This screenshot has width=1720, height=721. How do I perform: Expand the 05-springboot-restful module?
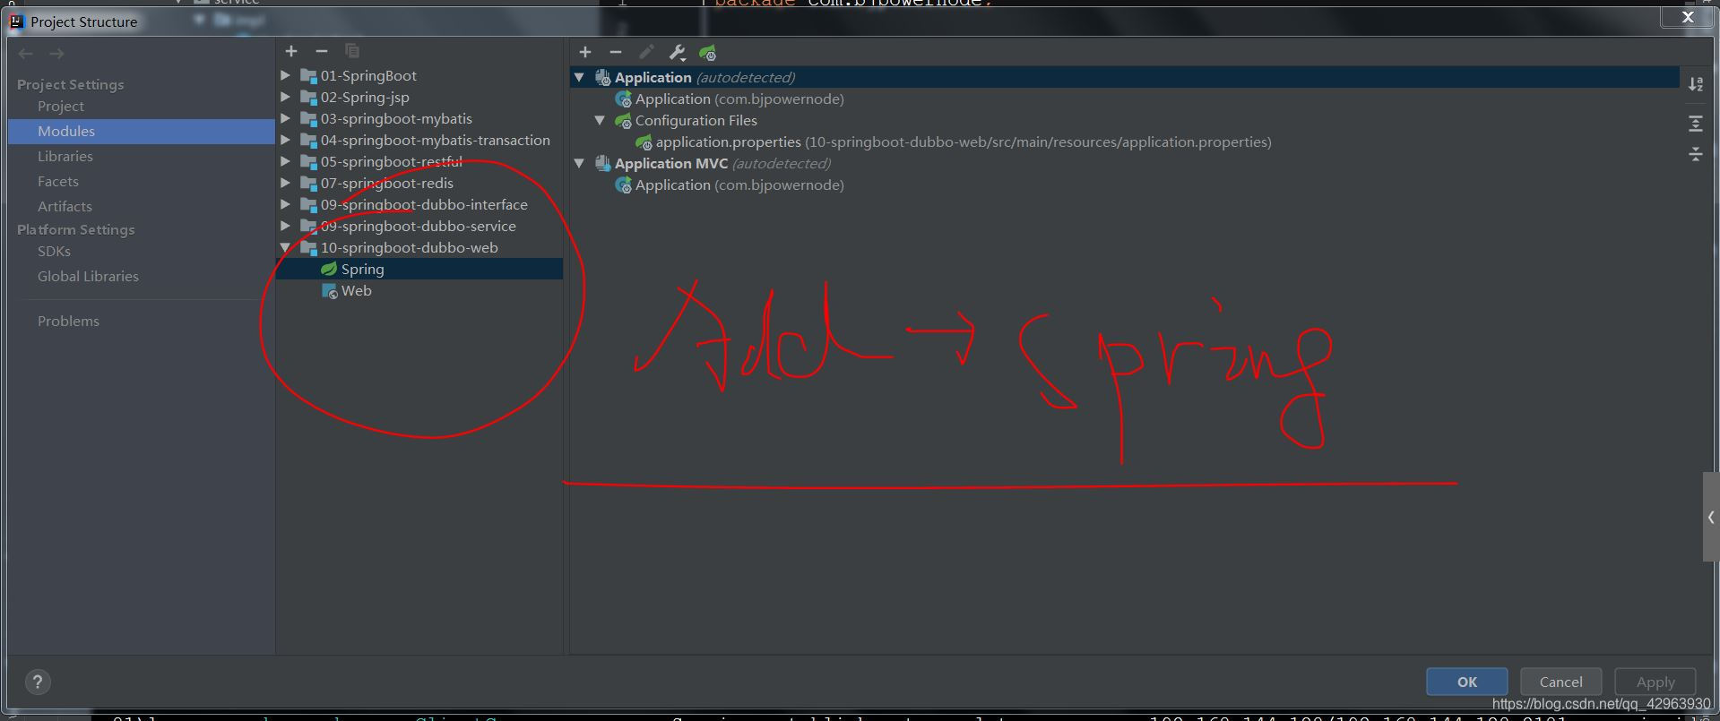[x=285, y=161]
